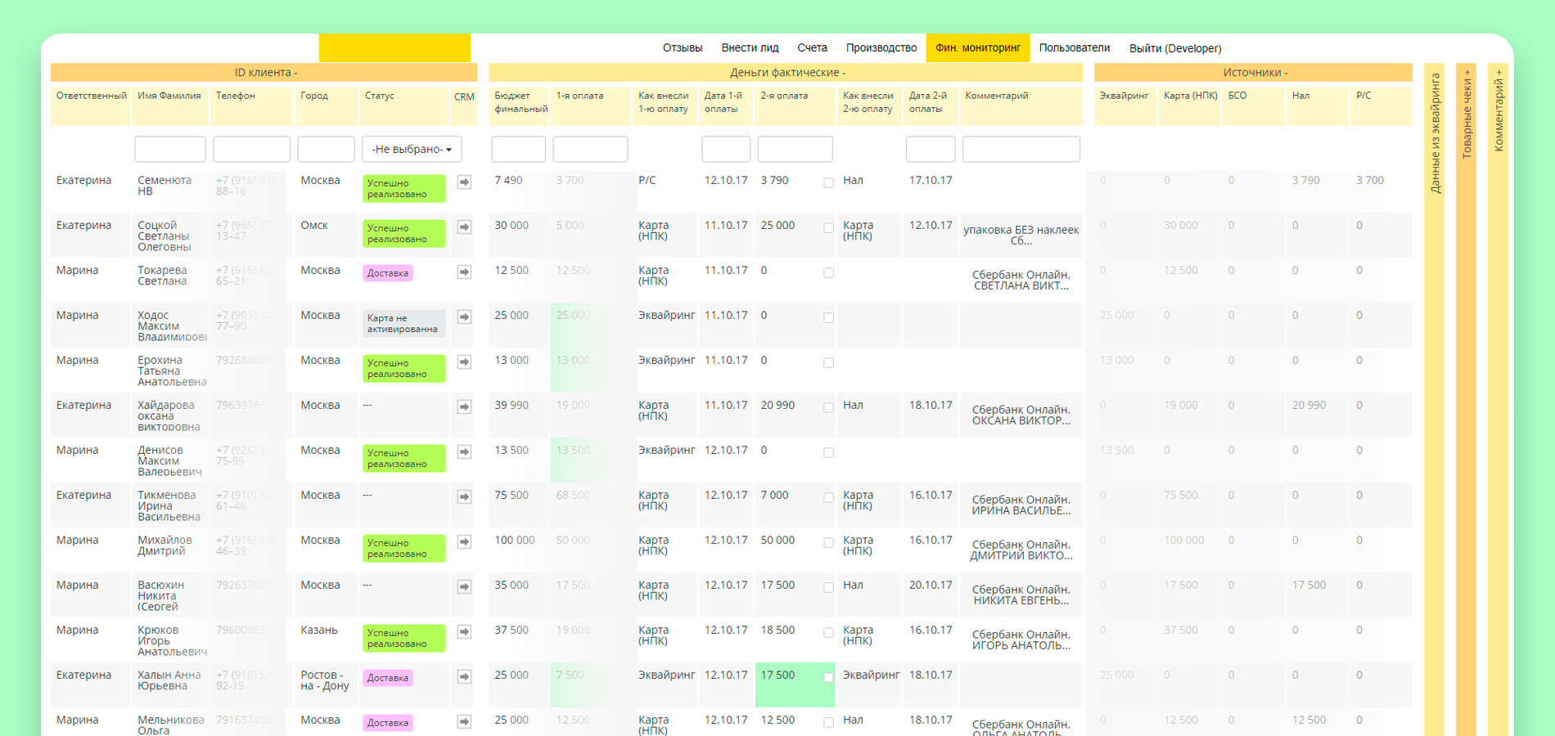Click the 'Внести лид' link
Image resolution: width=1555 pixels, height=736 pixels.
click(x=750, y=47)
